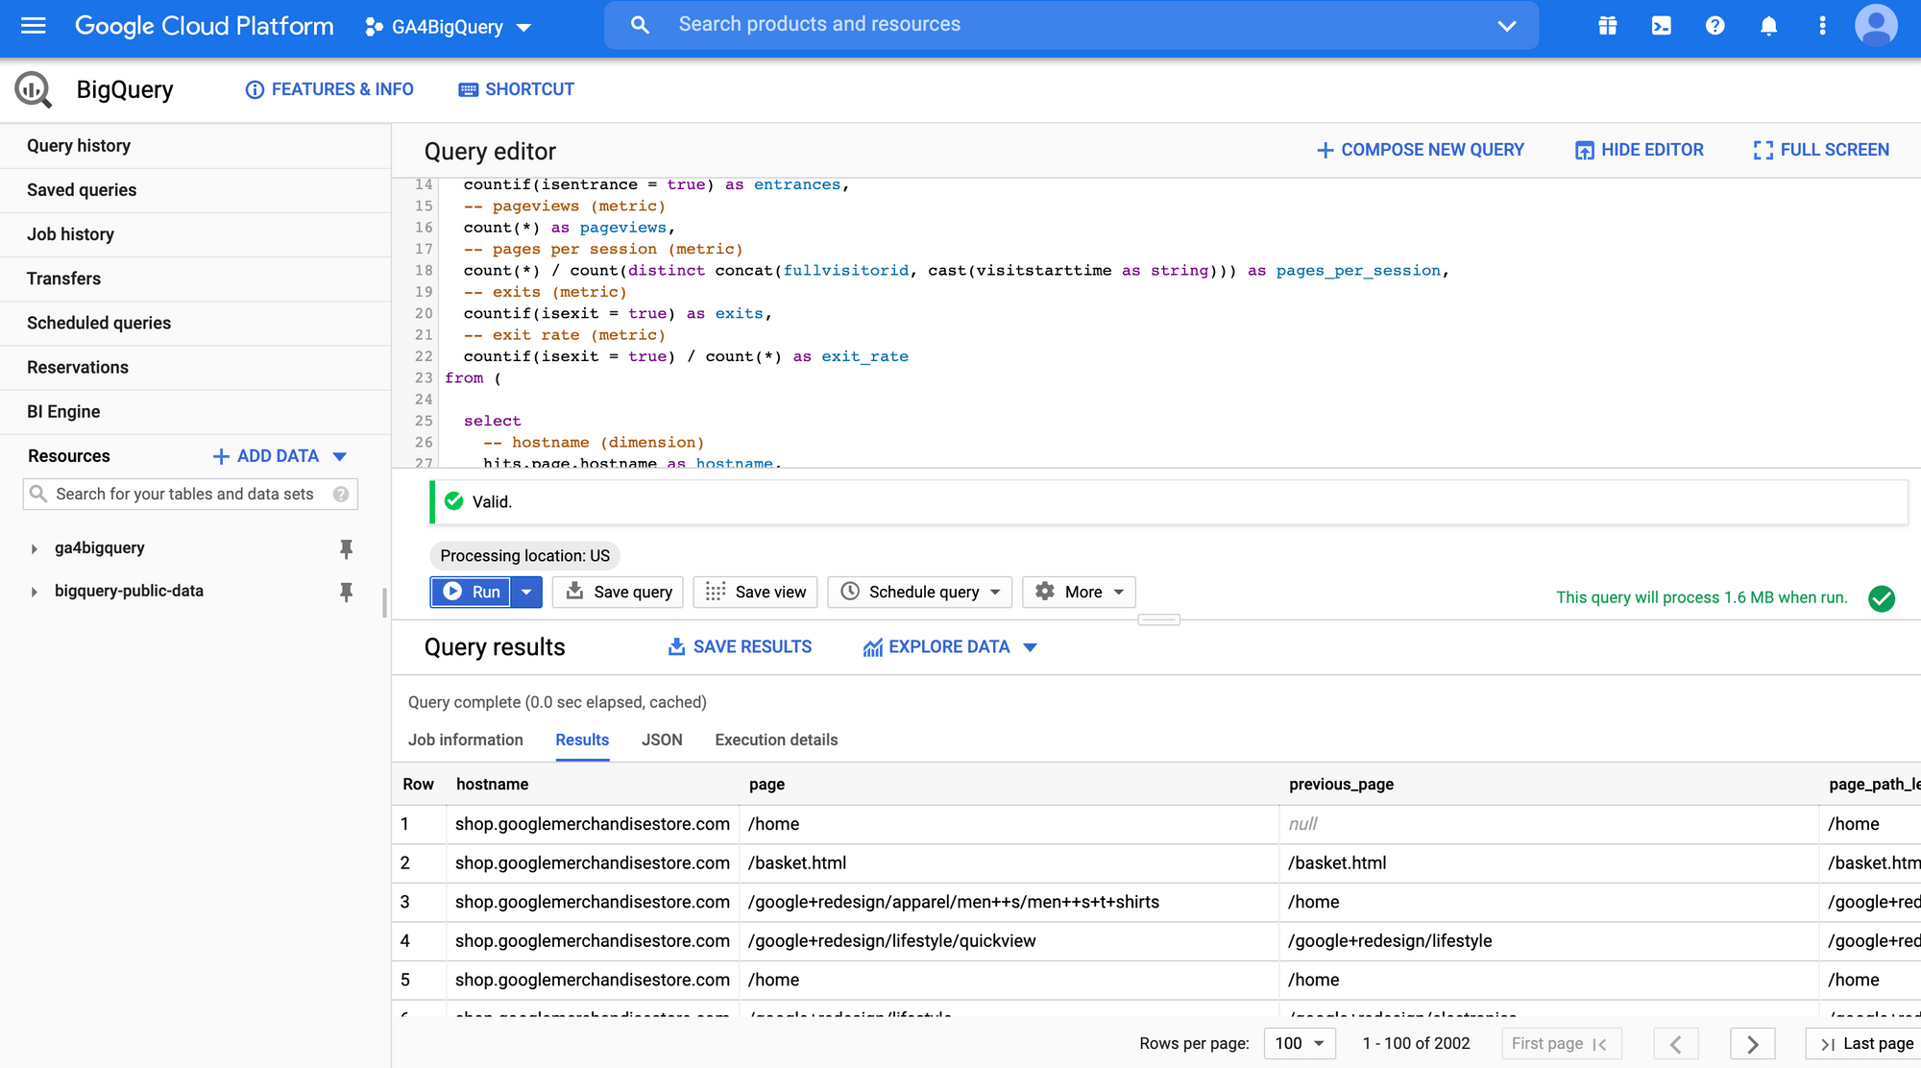
Task: Open FEATURES & INFO
Action: pyautogui.click(x=329, y=89)
